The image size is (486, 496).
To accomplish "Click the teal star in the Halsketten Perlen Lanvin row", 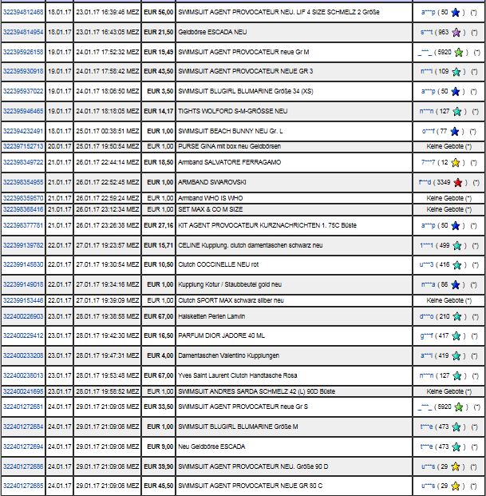I will tap(457, 316).
